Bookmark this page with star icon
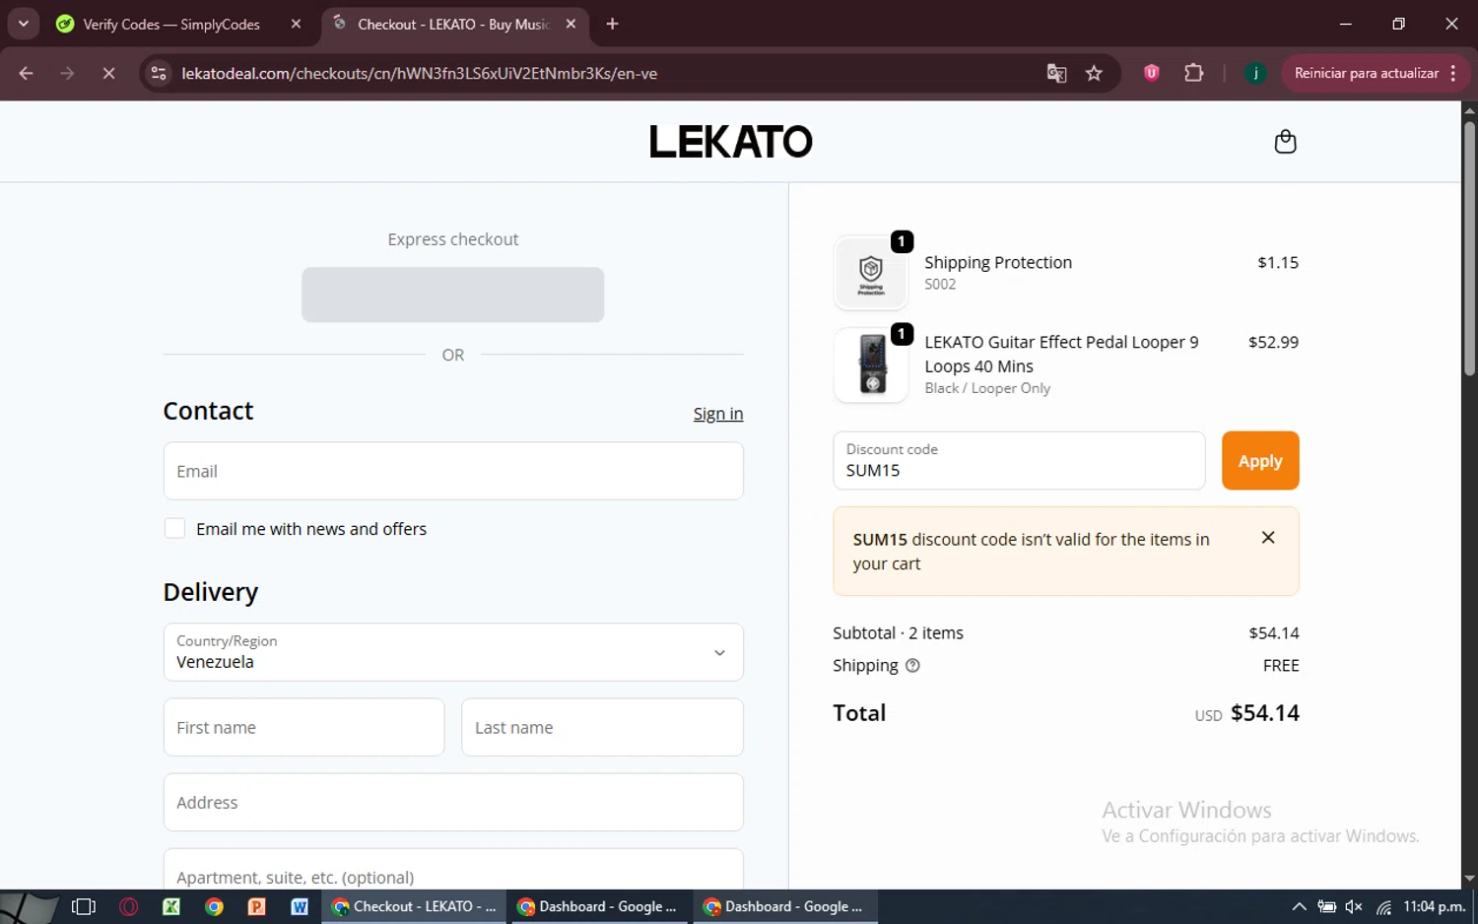 (1094, 73)
